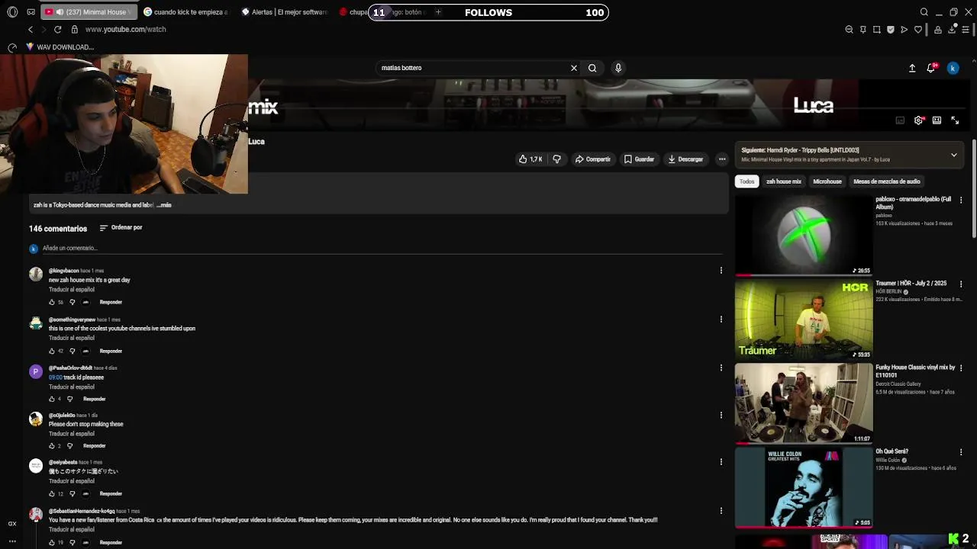Open the browser downloads icon
Screen dimensions: 977x549
(952, 30)
